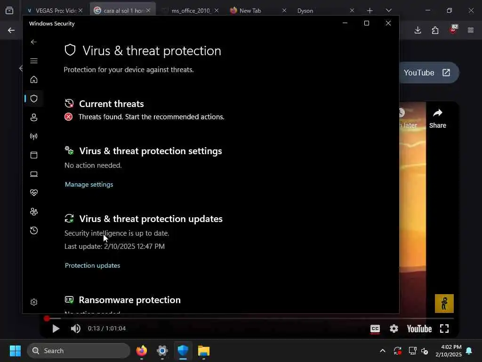Open Firewall & network protection in sidebar

click(34, 136)
